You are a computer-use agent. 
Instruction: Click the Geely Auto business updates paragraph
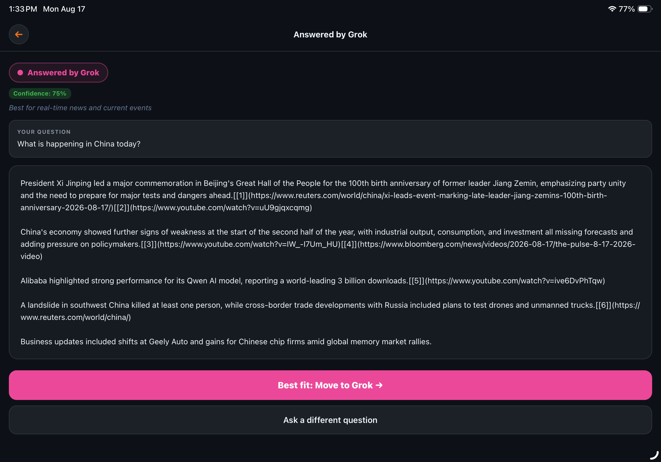click(226, 342)
